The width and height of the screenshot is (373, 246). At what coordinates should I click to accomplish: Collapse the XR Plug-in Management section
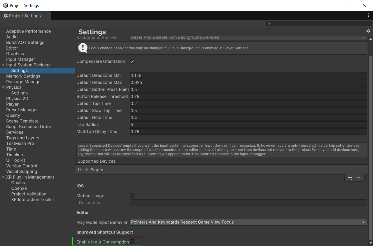click(x=3, y=177)
